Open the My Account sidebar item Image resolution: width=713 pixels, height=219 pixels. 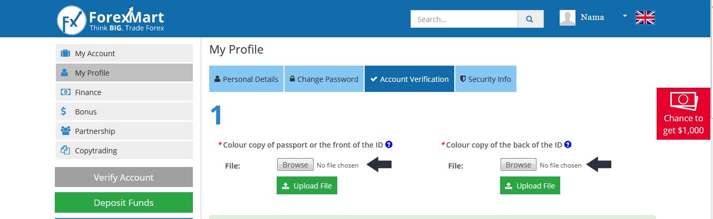[x=124, y=53]
